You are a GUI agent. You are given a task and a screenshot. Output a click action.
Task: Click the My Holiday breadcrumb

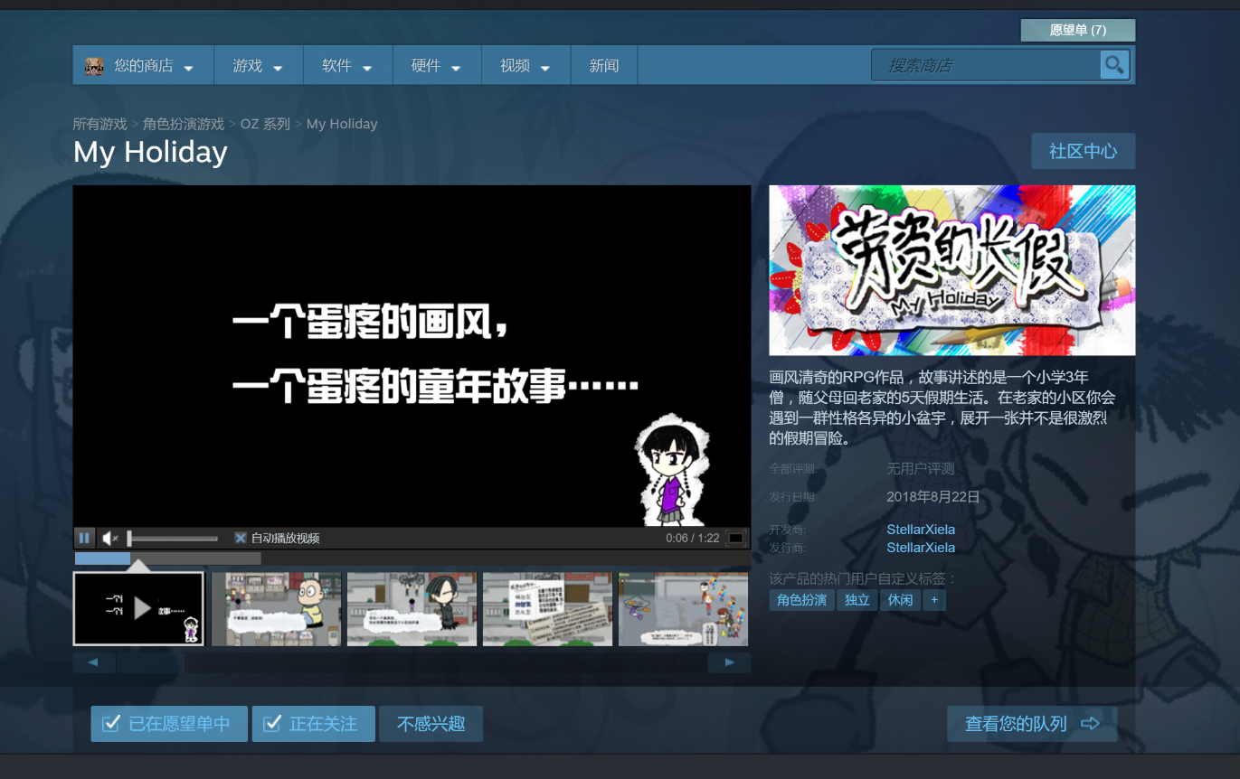(342, 124)
